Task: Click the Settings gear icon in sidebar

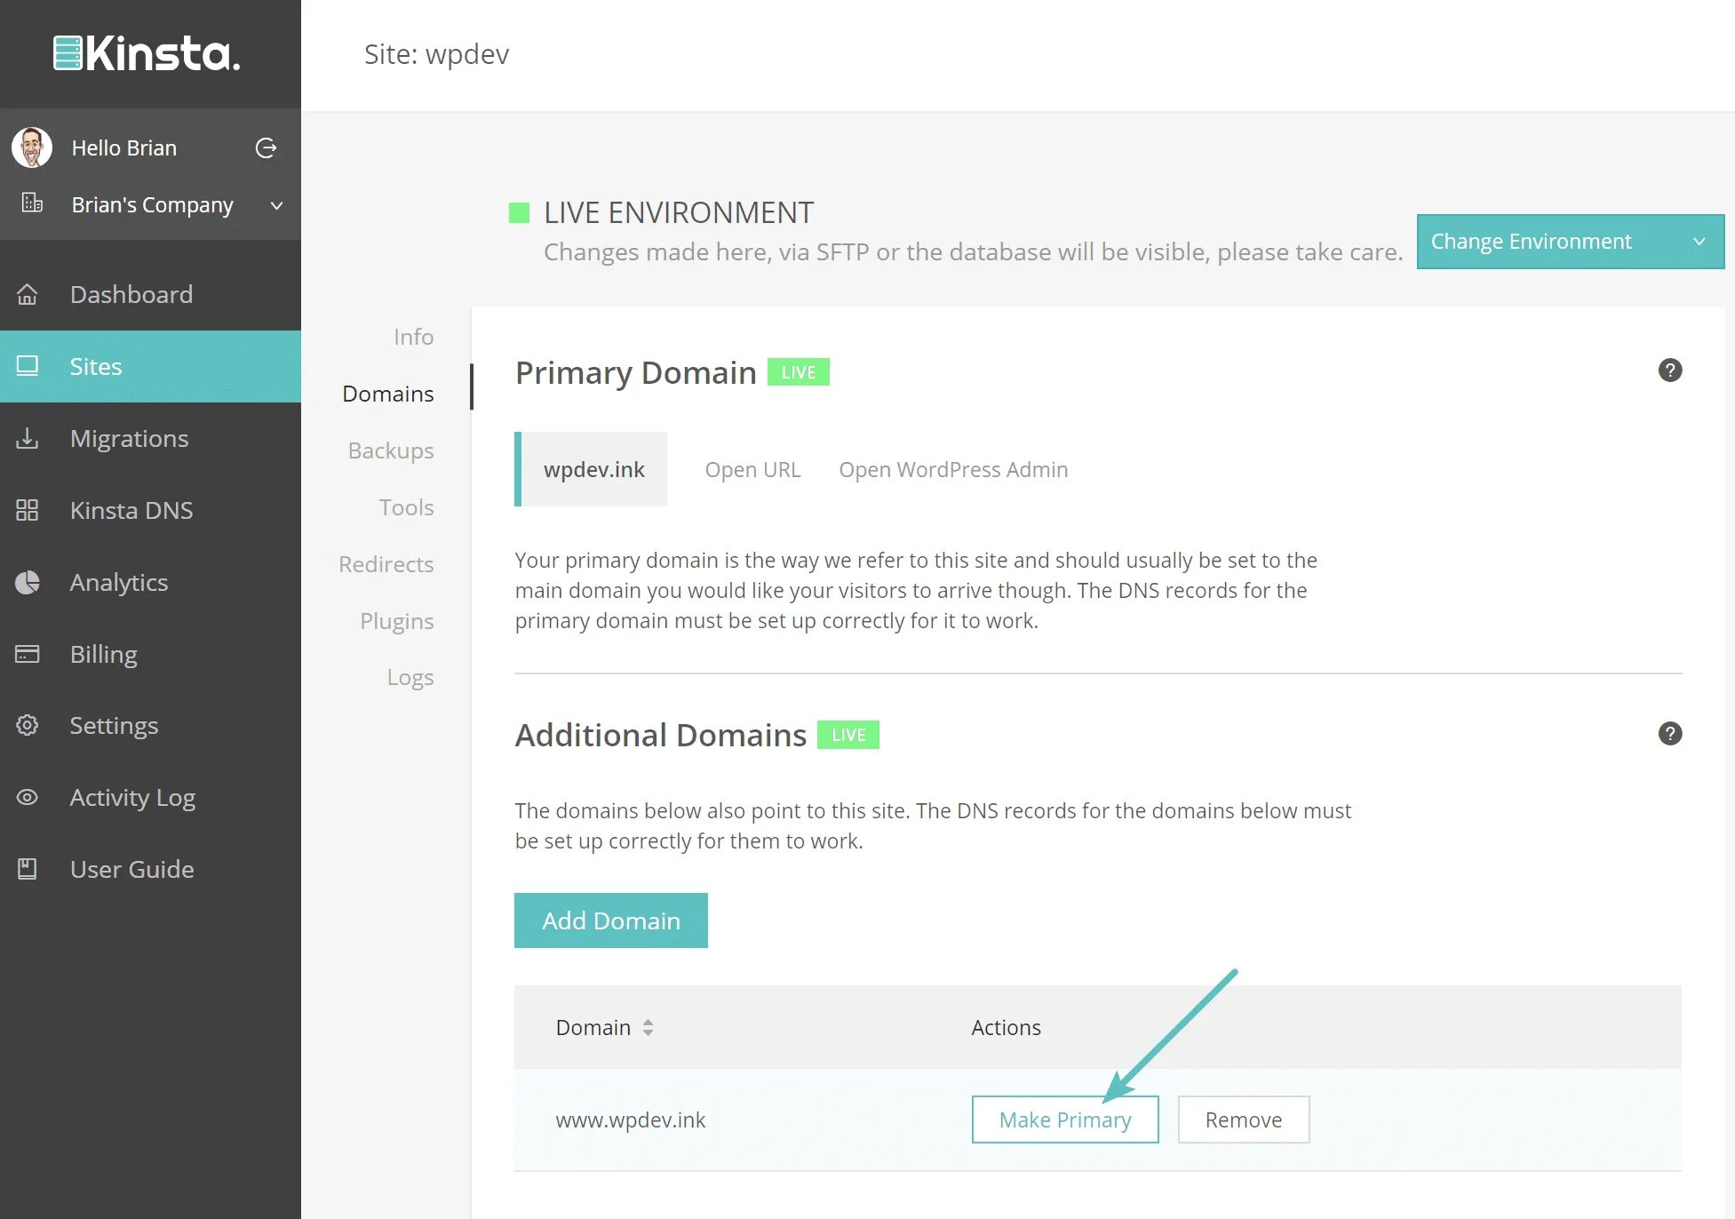Action: pyautogui.click(x=28, y=726)
